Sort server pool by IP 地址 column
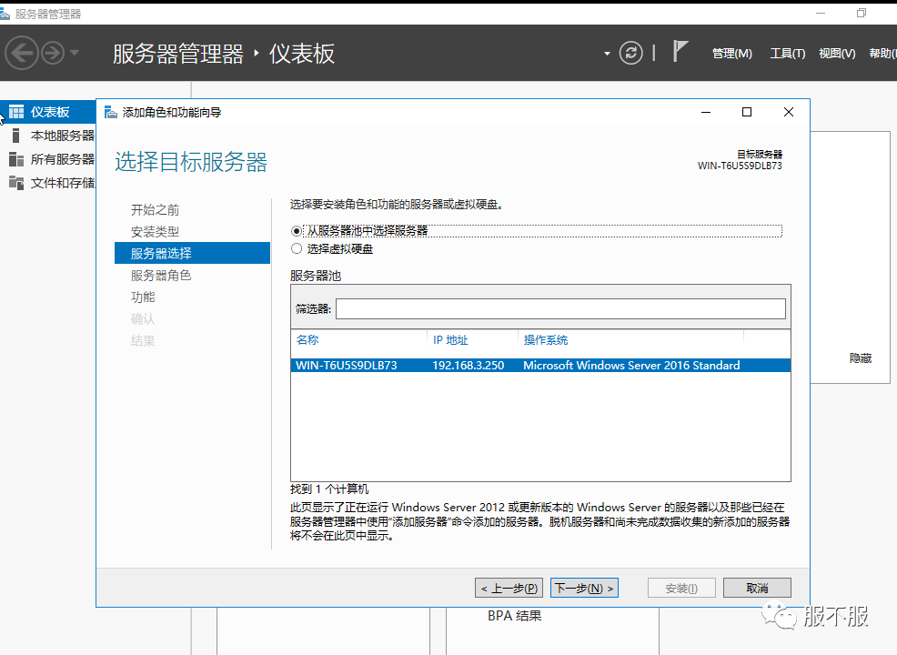Viewport: 897px width, 655px height. (x=450, y=340)
